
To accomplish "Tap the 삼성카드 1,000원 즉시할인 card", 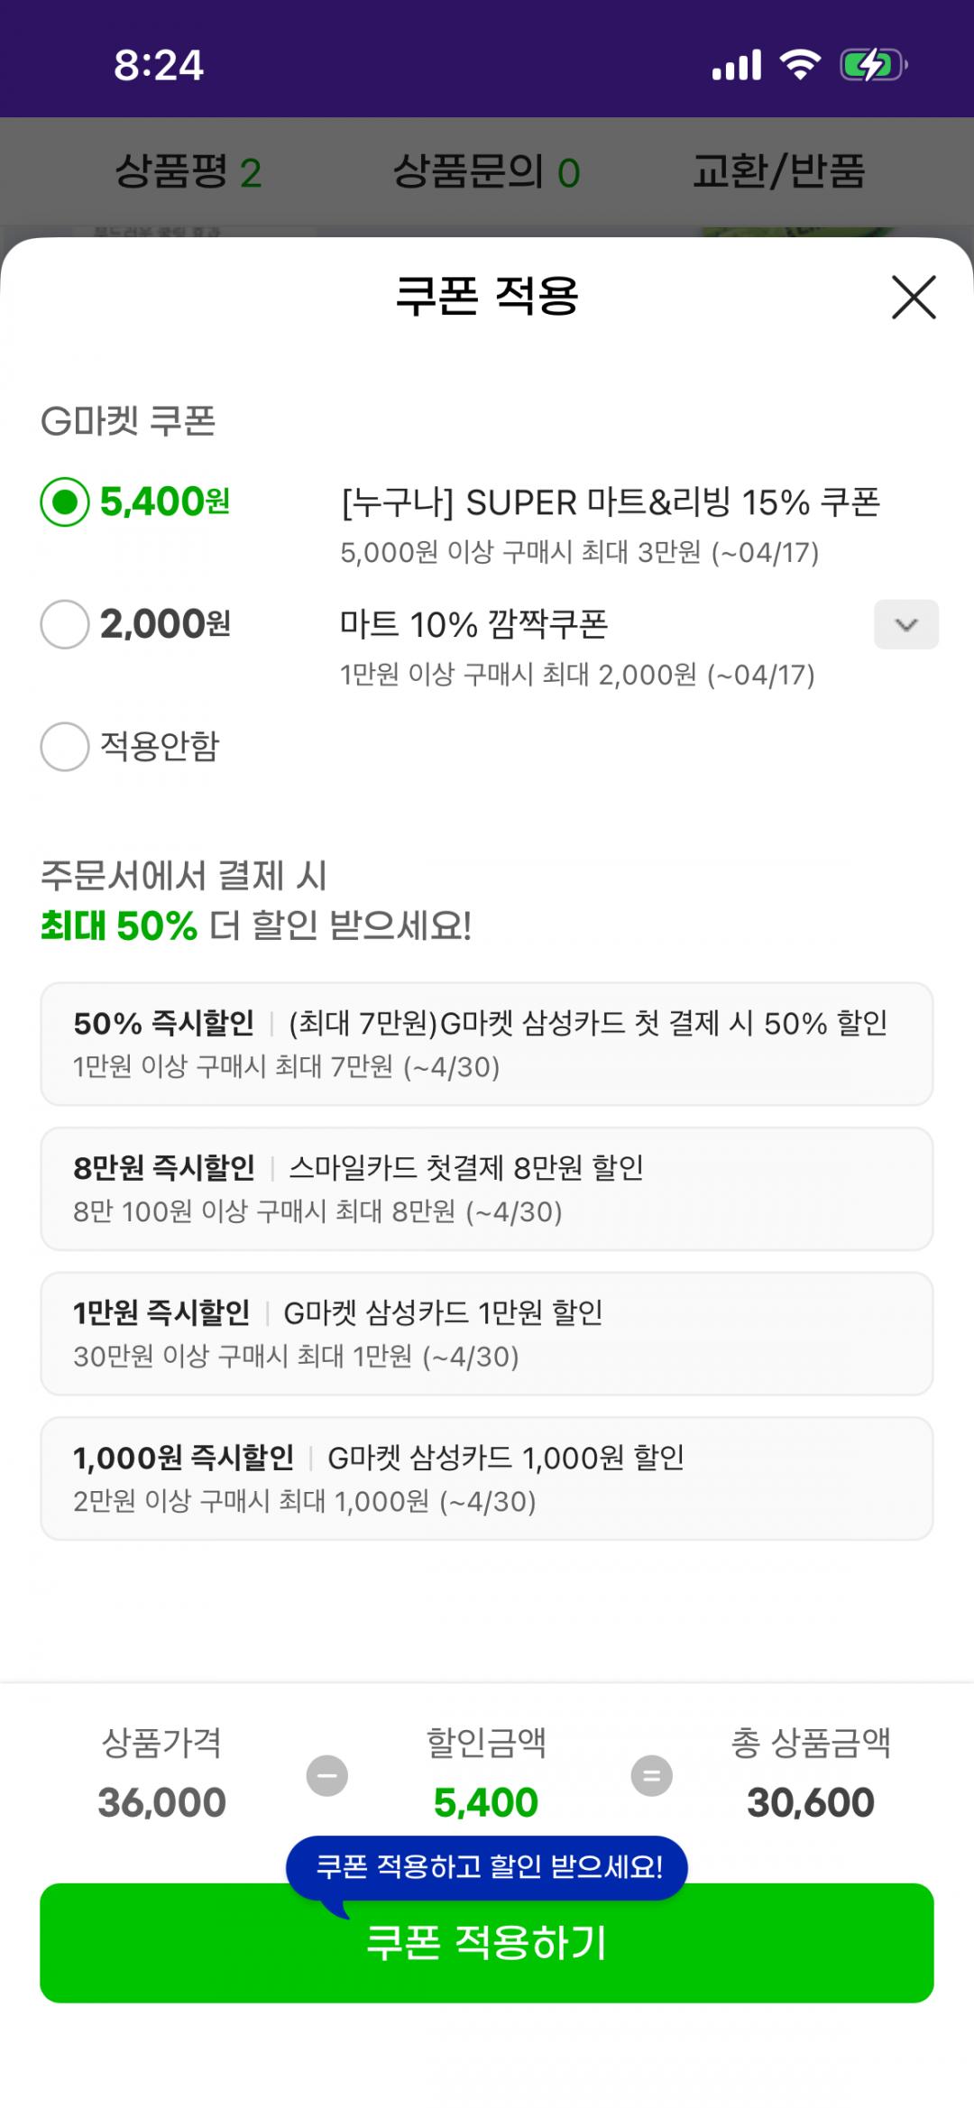I will tap(487, 1478).
